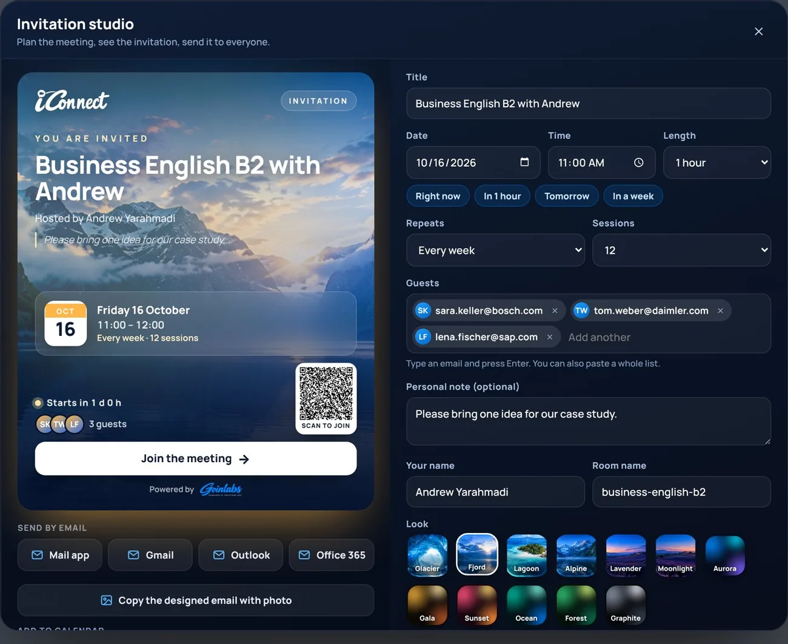Set time with Right now chip
The image size is (788, 644).
(x=438, y=196)
